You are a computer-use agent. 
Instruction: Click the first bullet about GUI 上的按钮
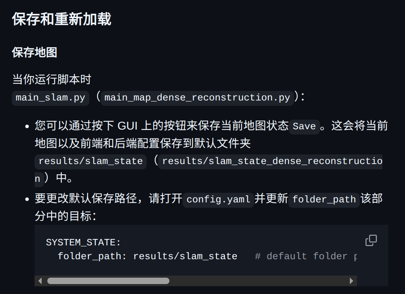click(x=211, y=152)
